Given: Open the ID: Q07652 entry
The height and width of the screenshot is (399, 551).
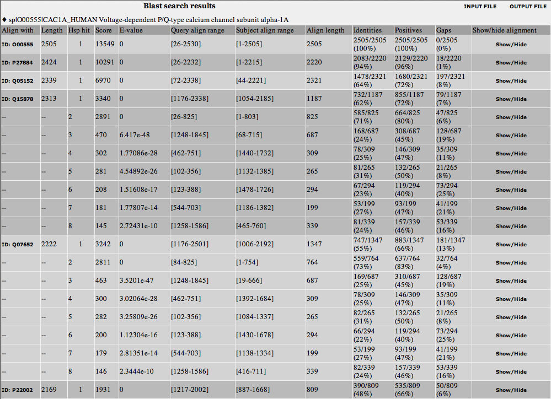Looking at the screenshot, I should pyautogui.click(x=18, y=245).
